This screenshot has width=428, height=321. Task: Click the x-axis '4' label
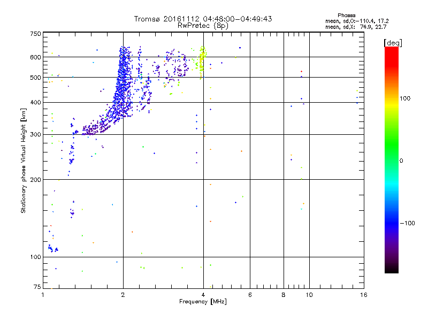[x=203, y=295]
